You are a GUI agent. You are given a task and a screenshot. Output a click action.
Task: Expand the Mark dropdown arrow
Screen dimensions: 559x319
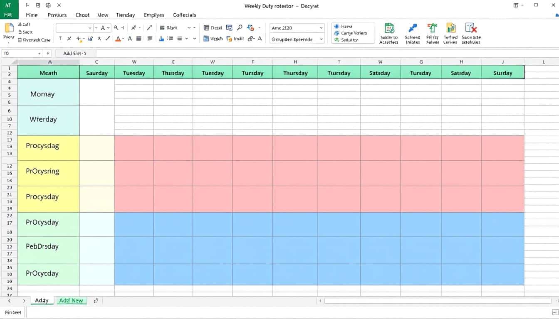189,28
